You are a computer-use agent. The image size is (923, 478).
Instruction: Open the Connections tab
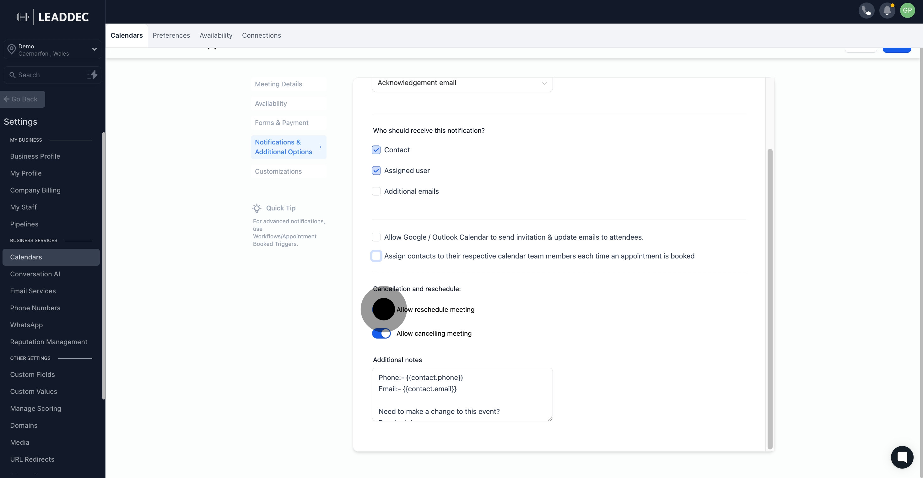[x=261, y=35]
